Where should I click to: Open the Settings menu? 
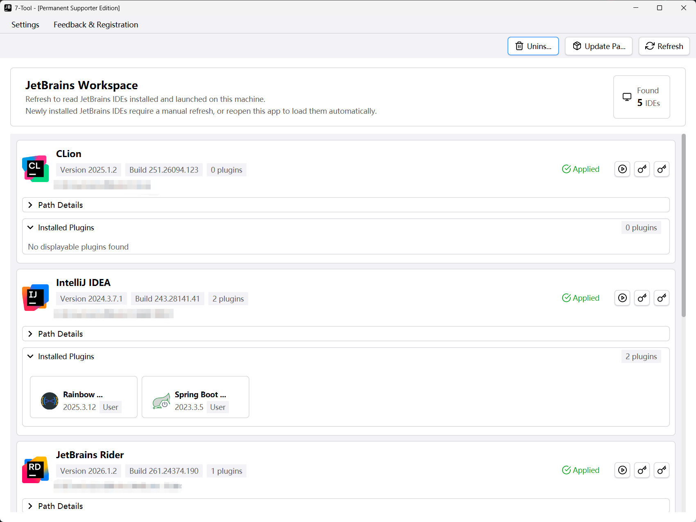pos(25,25)
